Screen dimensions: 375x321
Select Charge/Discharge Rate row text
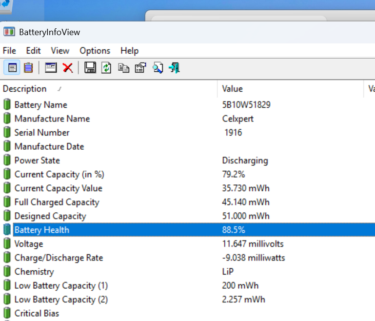click(59, 258)
